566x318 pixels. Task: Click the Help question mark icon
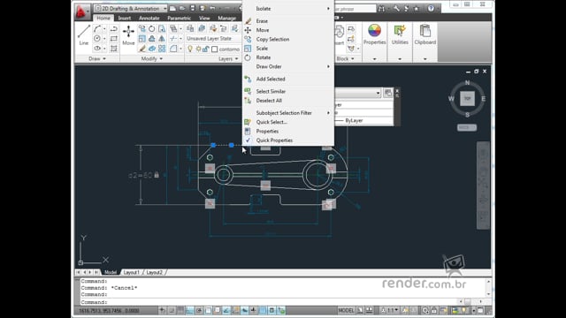pos(431,8)
